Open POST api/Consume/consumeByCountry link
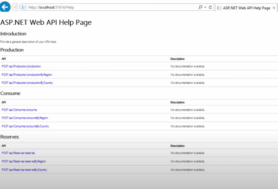The width and height of the screenshot is (278, 189). [25, 126]
